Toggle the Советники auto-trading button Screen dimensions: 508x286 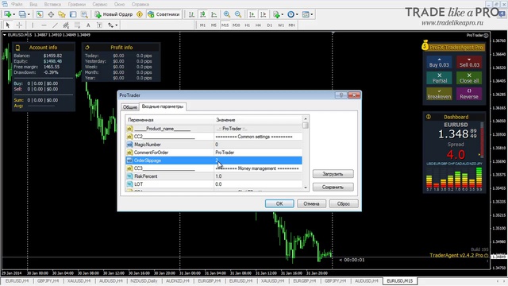tap(164, 14)
